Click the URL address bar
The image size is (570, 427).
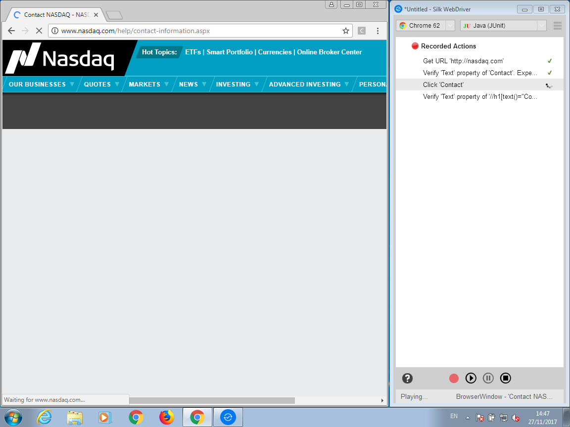pyautogui.click(x=200, y=31)
